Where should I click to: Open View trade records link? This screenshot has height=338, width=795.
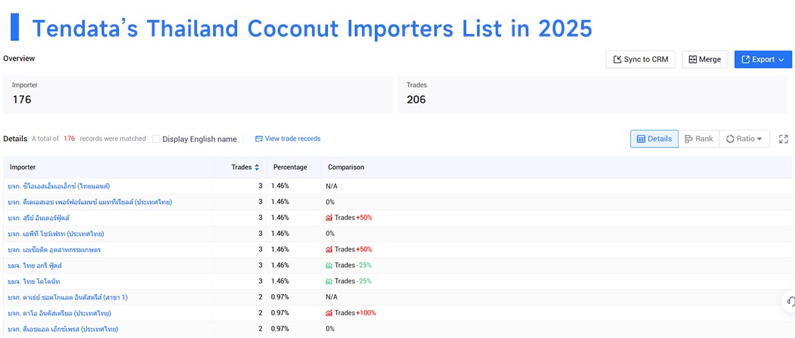287,139
